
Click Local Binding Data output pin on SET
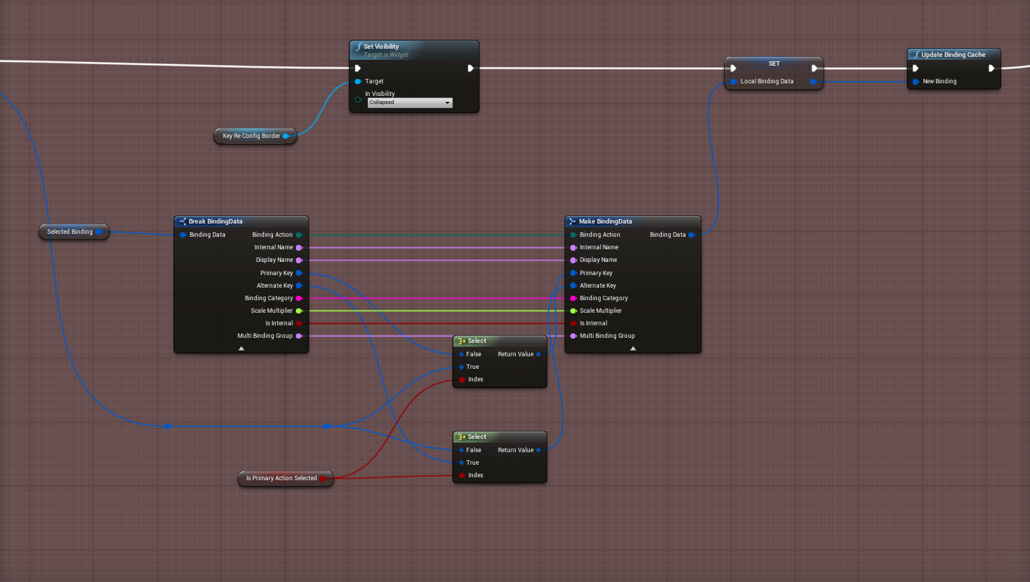(x=813, y=81)
